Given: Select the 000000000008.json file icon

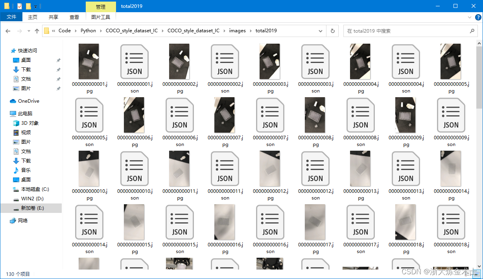Looking at the screenshot, I should 360,115.
